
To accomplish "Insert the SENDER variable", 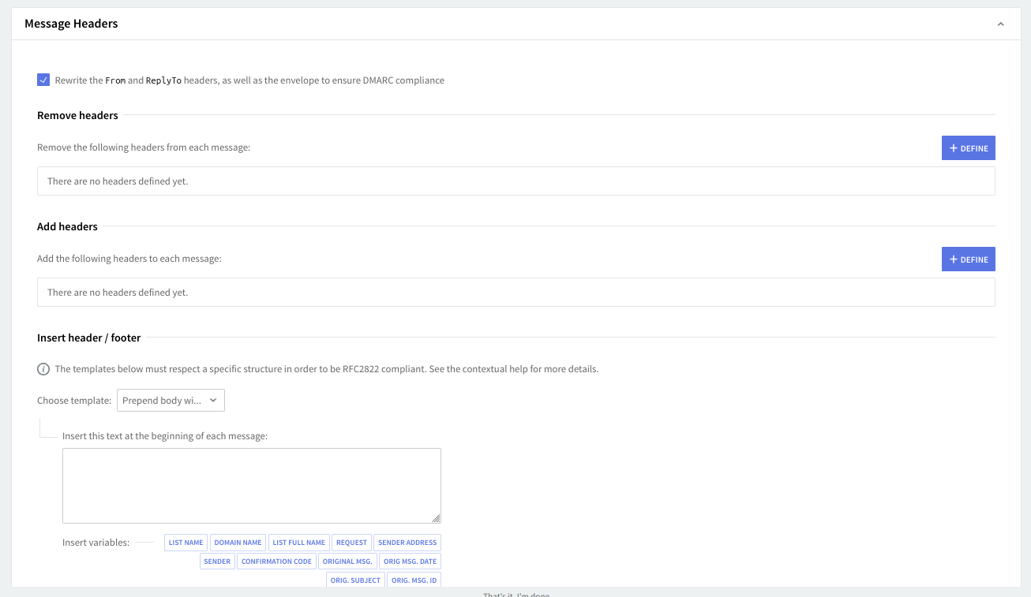I will (x=217, y=562).
